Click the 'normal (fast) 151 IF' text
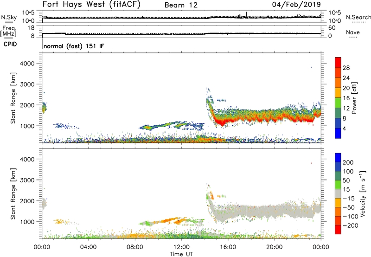 click(74, 46)
